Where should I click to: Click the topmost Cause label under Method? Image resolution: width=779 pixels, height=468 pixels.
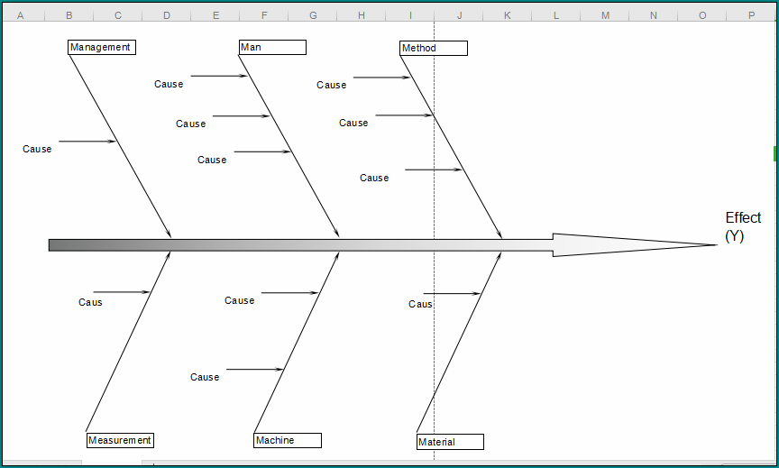tap(332, 85)
